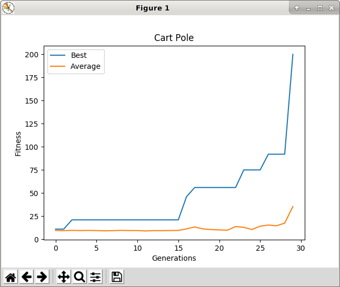Go back to previous view

26,276
